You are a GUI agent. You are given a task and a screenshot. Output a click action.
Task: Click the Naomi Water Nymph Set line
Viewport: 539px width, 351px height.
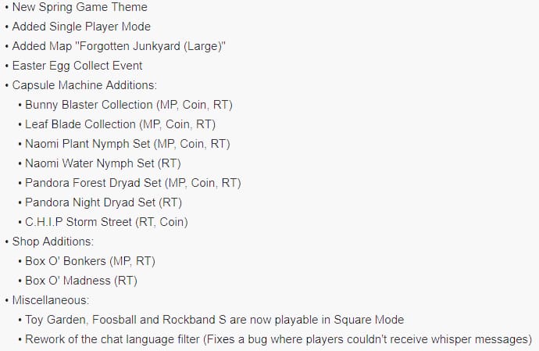click(103, 163)
